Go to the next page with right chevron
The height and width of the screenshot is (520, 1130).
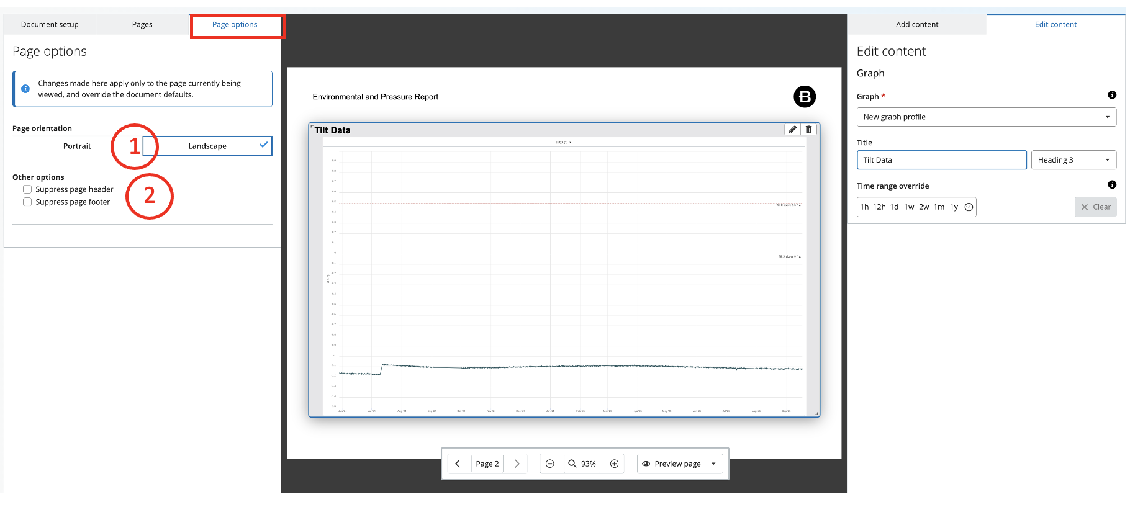(x=517, y=464)
